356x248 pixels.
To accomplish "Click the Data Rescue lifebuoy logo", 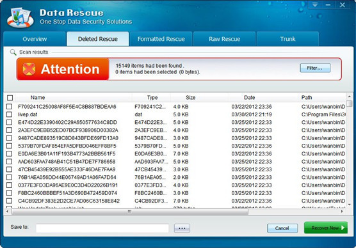I will 20,18.
